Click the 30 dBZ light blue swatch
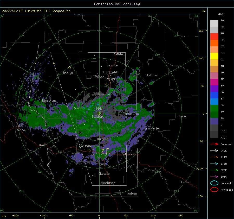 (x=214, y=102)
